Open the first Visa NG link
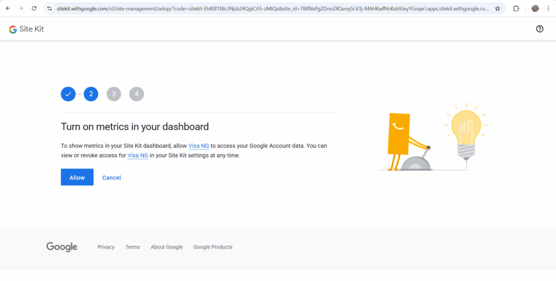This screenshot has height=281, width=556. [199, 146]
